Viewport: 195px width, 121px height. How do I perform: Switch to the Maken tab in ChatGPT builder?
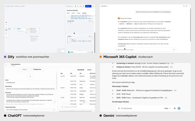(x=25, y=69)
